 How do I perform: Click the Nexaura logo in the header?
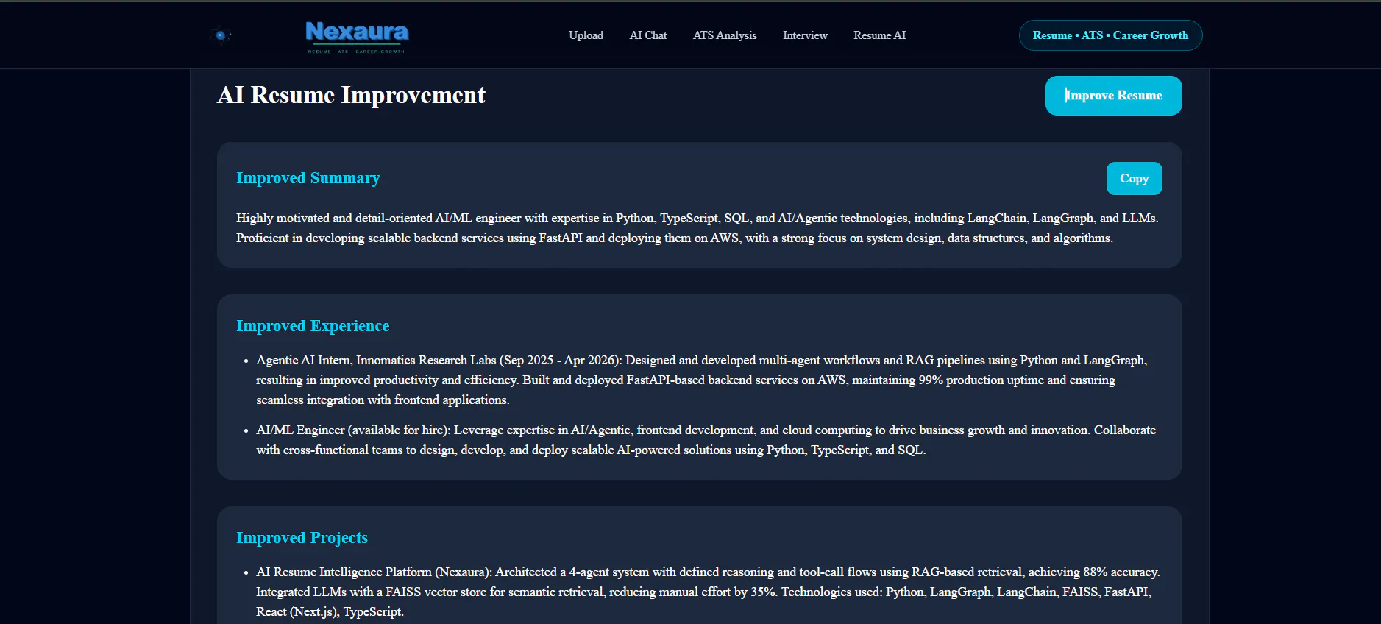pyautogui.click(x=357, y=36)
